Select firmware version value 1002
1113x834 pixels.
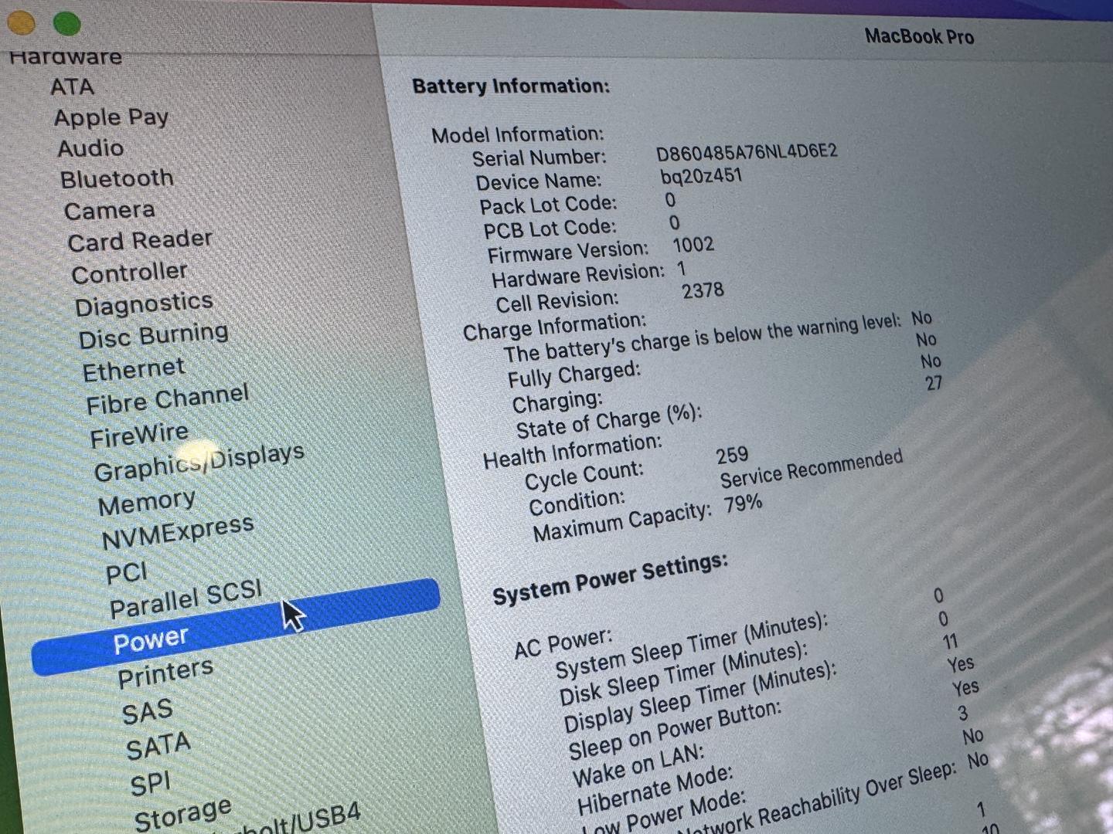(693, 245)
